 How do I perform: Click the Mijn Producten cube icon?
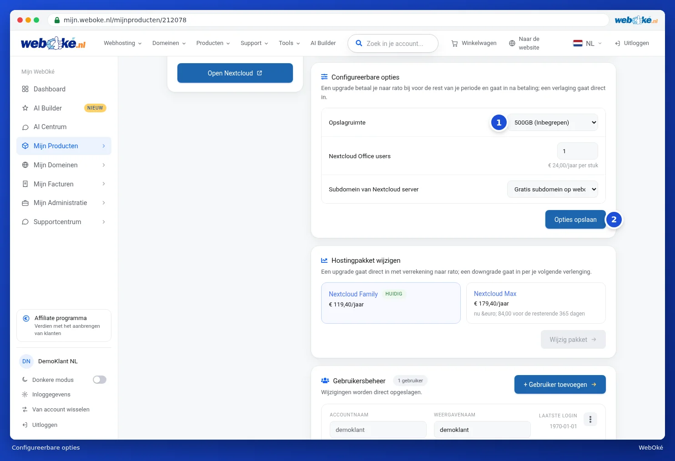point(25,146)
